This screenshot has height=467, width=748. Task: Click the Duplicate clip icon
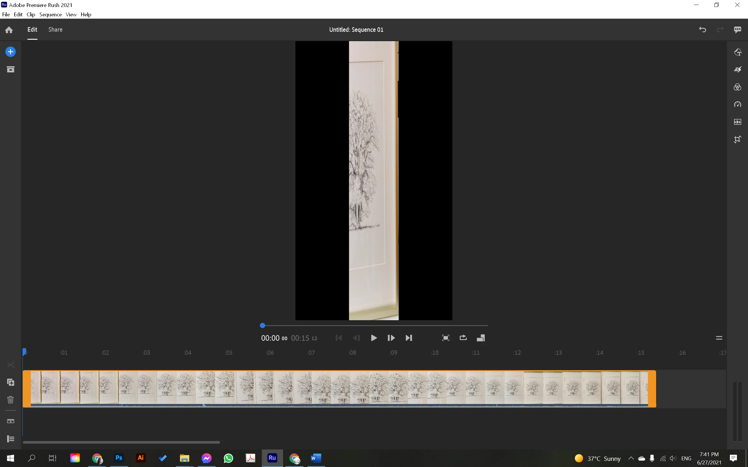click(x=11, y=382)
